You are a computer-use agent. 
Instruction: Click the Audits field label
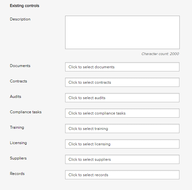tap(16, 97)
